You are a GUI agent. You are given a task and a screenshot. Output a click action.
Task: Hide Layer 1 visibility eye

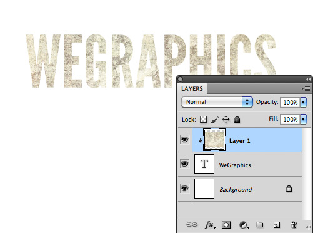point(184,140)
